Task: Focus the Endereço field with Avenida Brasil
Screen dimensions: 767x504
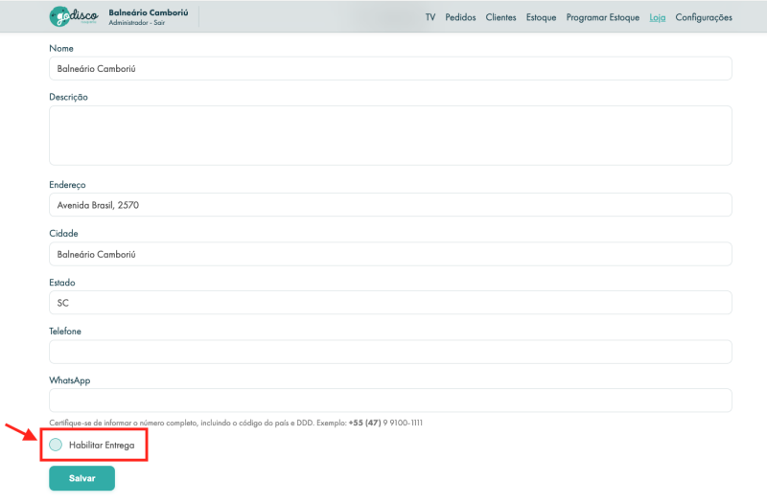Action: coord(390,205)
